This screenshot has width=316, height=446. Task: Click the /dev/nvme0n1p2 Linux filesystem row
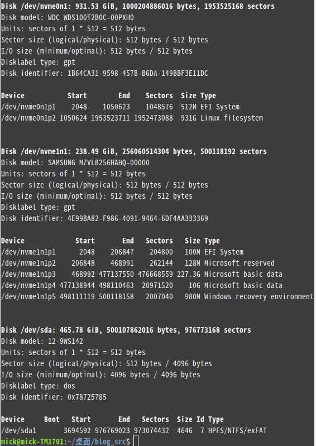coord(132,118)
